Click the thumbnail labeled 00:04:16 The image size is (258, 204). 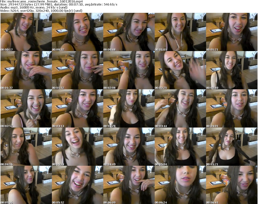[x=26, y=147]
